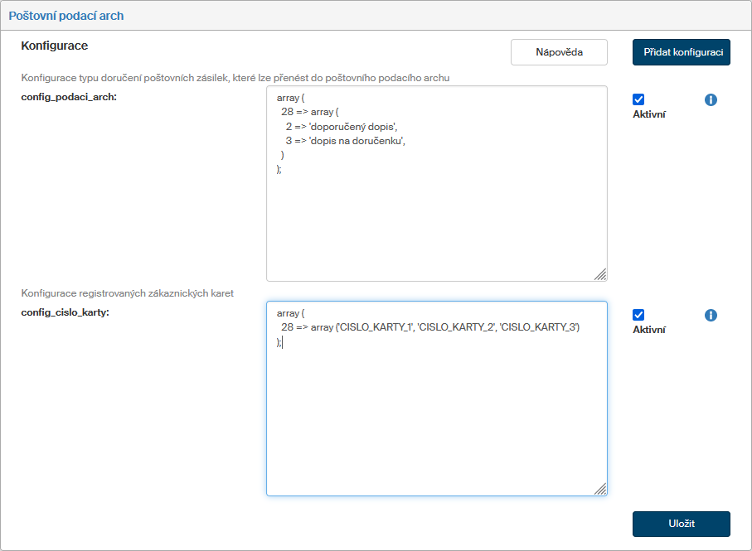Click the Poštovní podací arch panel title
Viewport: 752px width, 551px height.
[66, 16]
